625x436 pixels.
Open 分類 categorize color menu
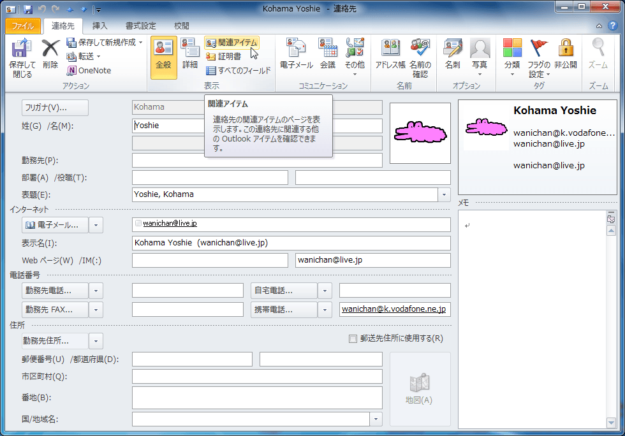pos(512,58)
